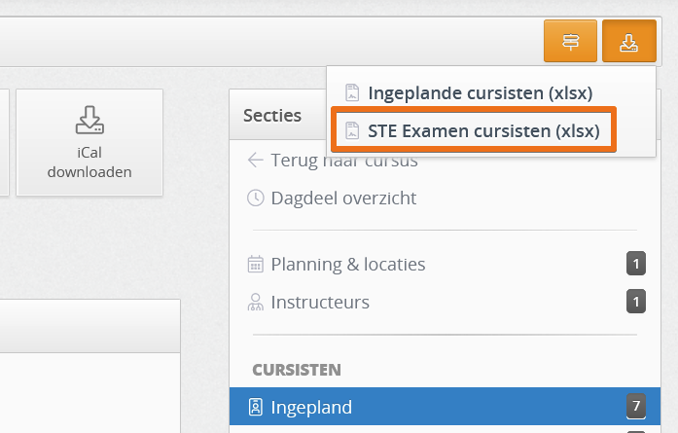Select Ingeplande cursisten (xlsx) export
Image resolution: width=678 pixels, height=433 pixels.
(480, 93)
